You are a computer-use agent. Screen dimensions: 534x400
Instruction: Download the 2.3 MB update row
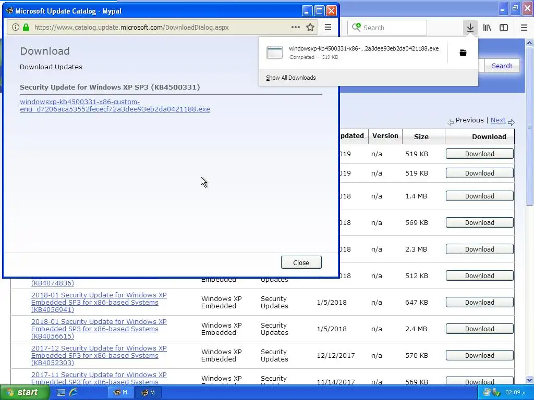pos(480,249)
